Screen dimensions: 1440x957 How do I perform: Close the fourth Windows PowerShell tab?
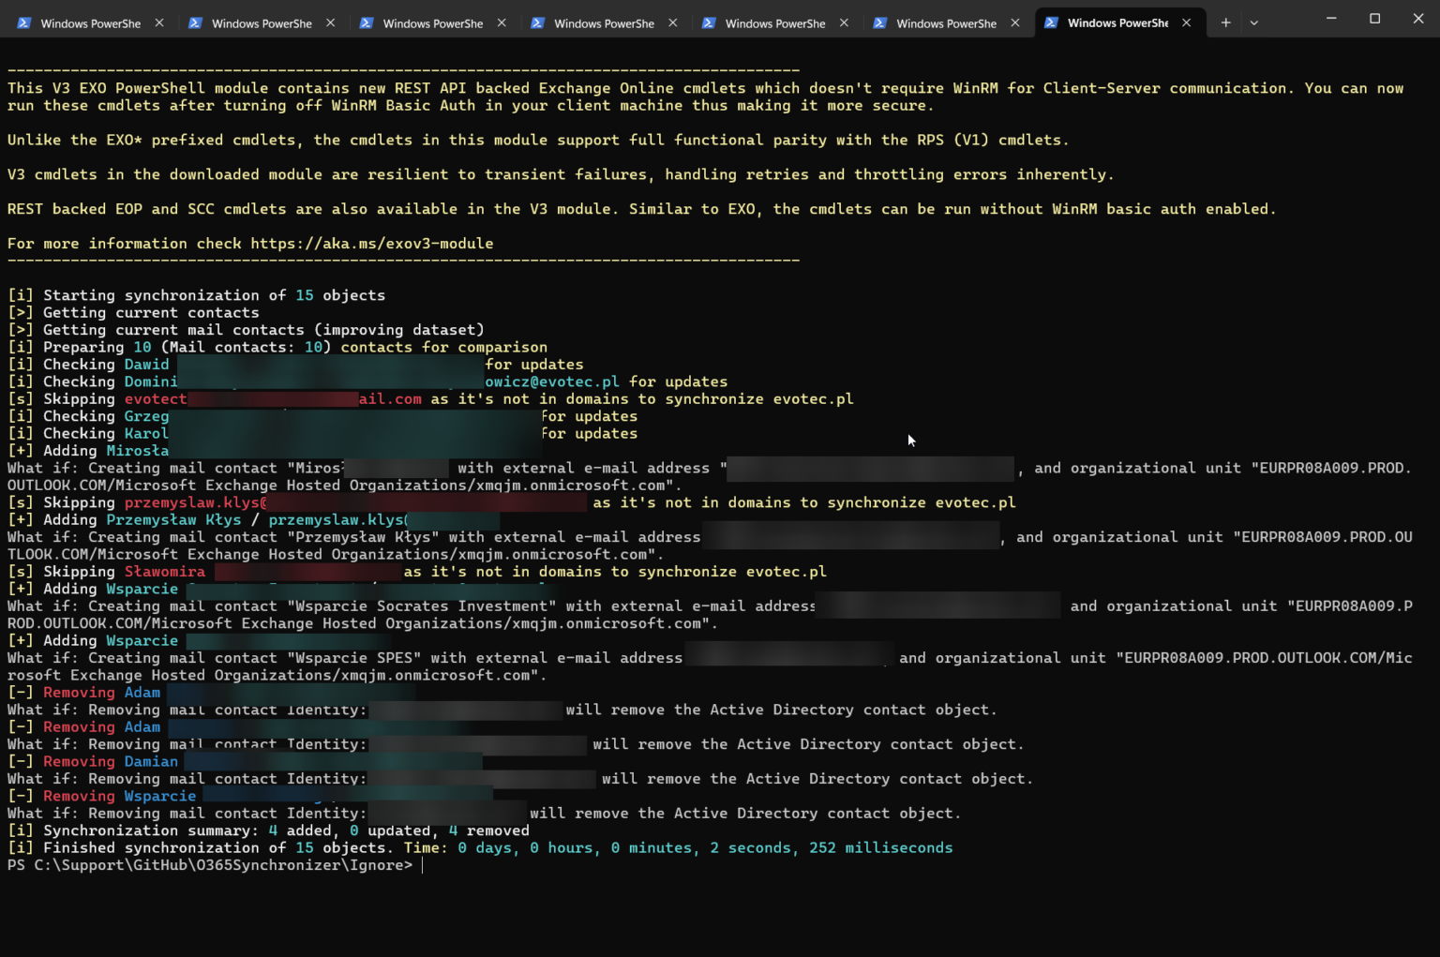[673, 23]
